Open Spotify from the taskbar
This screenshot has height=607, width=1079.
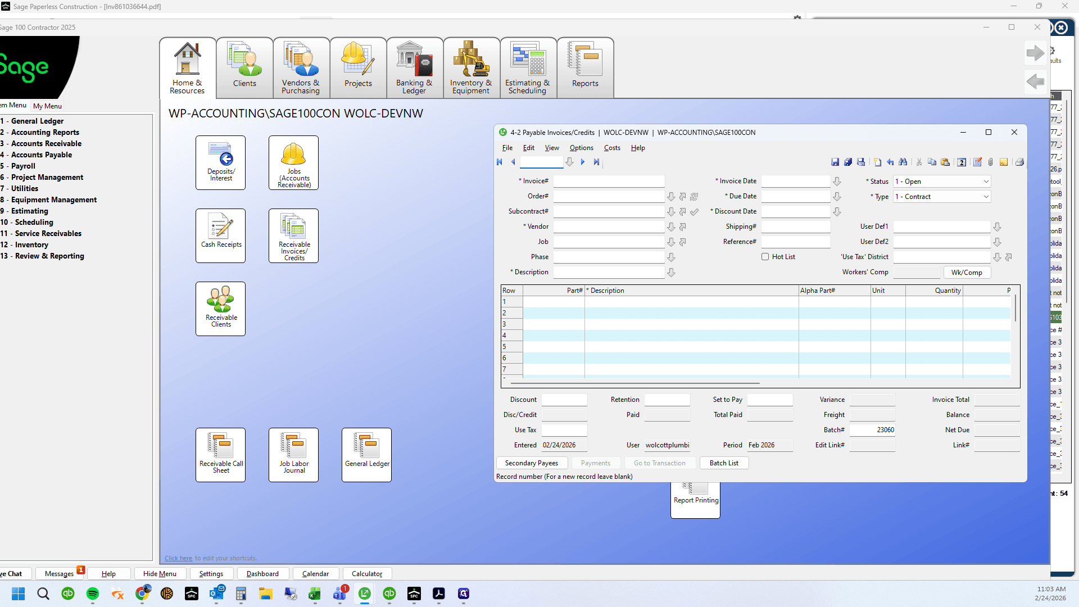tap(93, 594)
